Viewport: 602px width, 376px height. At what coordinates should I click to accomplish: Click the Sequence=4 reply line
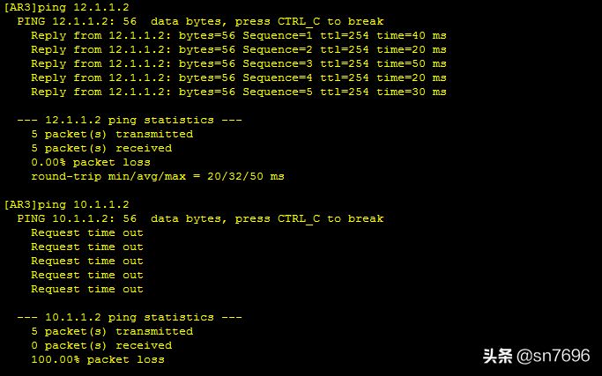(x=238, y=77)
